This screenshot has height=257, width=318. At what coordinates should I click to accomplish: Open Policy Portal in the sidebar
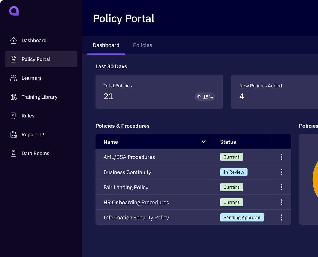pos(41,59)
